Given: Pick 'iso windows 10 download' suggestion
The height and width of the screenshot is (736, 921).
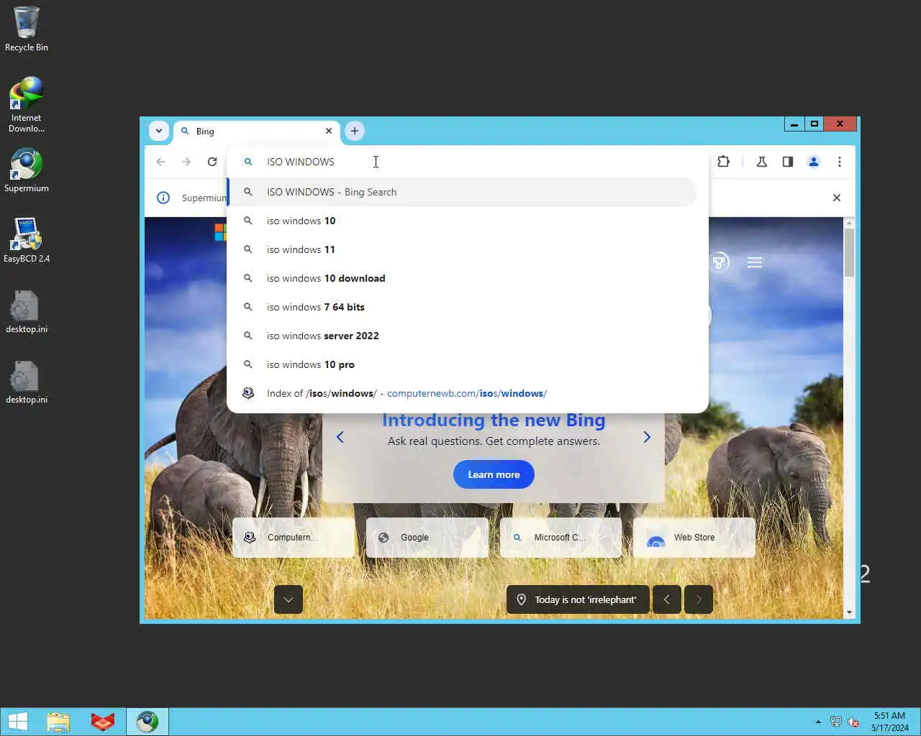Looking at the screenshot, I should (463, 278).
